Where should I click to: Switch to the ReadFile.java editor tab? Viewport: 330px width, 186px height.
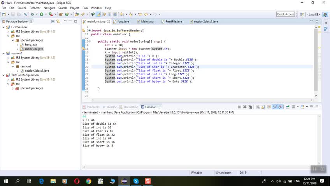pos(173,22)
